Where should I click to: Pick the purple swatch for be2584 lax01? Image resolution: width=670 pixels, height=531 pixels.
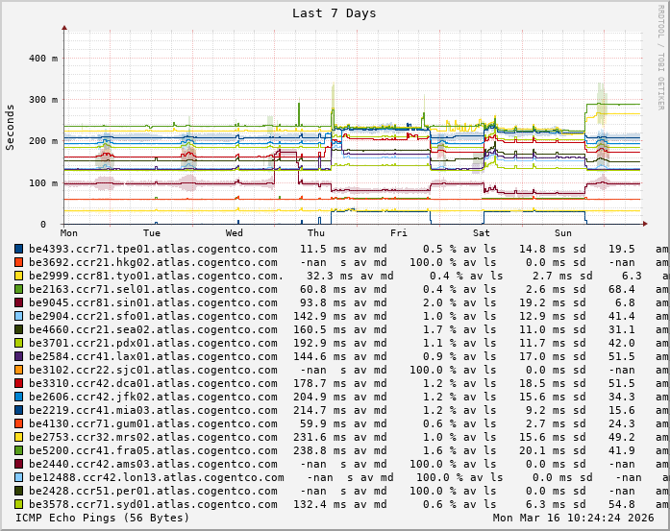pos(19,356)
